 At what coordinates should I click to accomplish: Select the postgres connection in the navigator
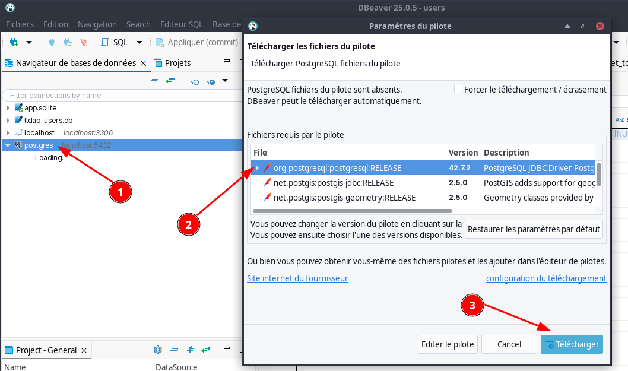pyautogui.click(x=39, y=145)
